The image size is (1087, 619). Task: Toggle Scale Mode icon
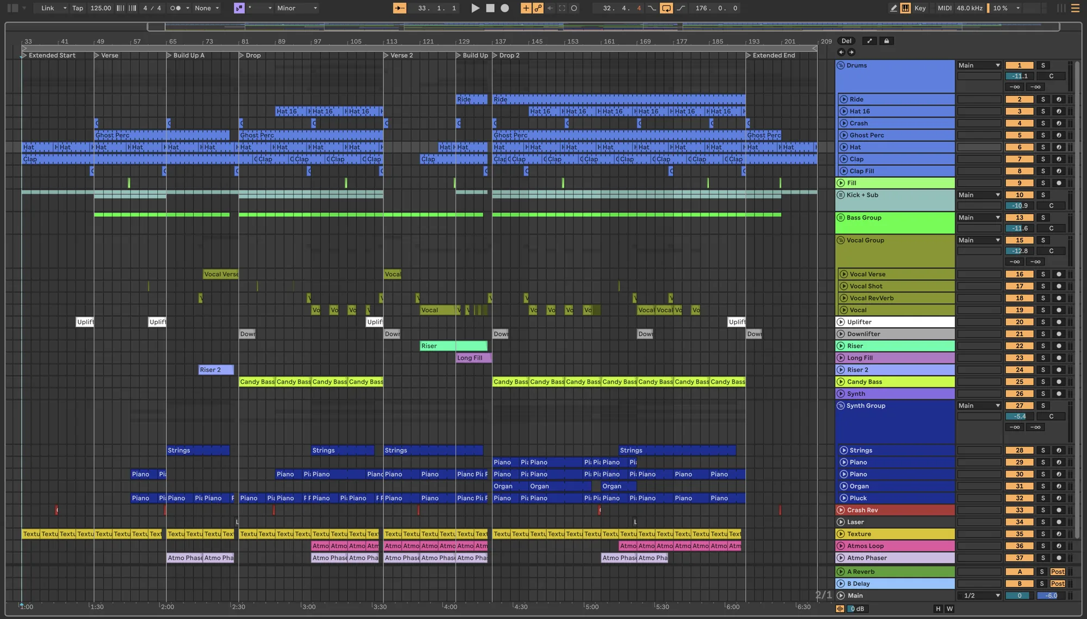[x=239, y=8]
